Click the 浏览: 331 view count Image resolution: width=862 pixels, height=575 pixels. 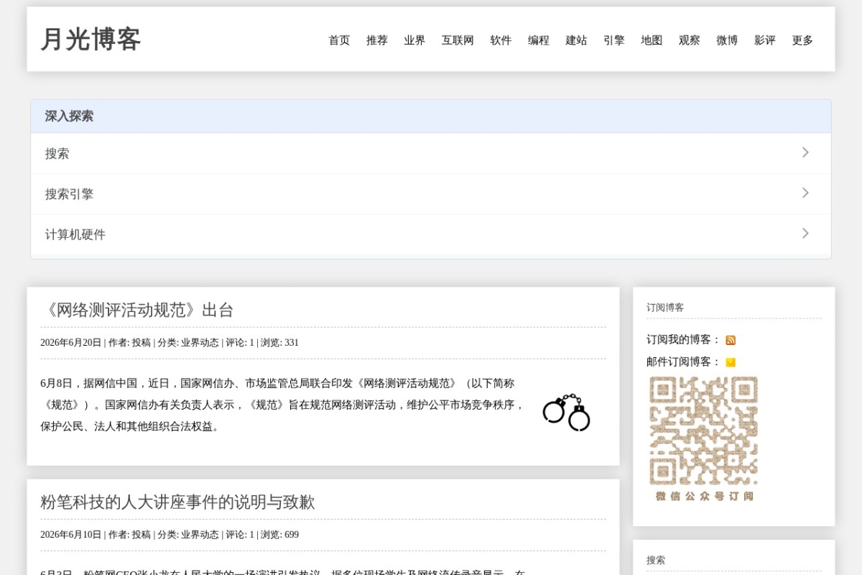tap(279, 343)
